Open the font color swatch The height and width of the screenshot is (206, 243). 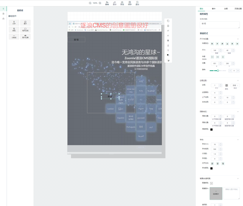click(211, 168)
